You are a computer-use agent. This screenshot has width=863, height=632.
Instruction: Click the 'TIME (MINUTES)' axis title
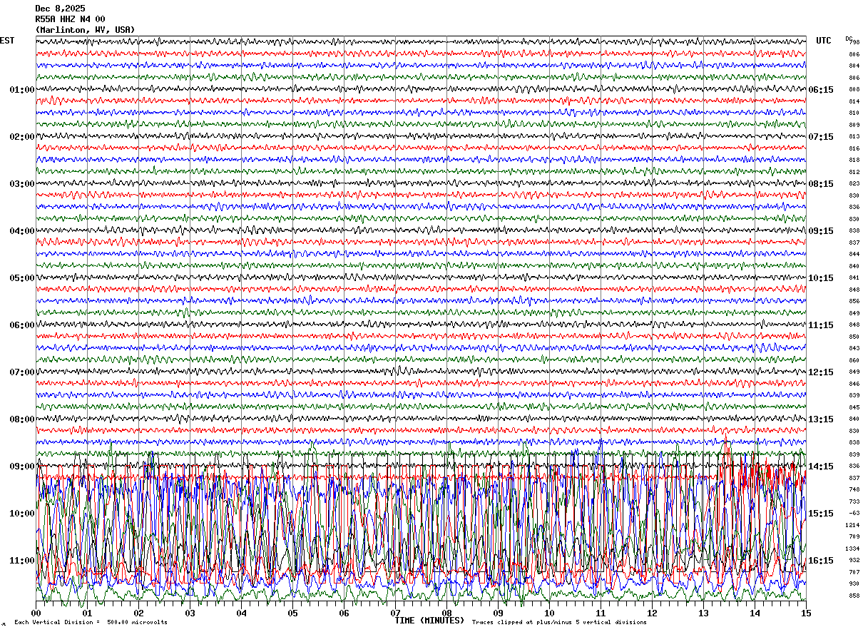click(429, 620)
